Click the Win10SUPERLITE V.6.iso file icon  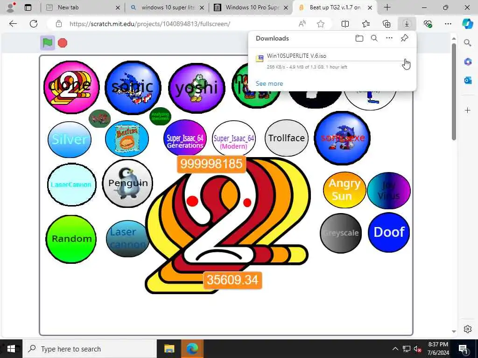coord(260,58)
